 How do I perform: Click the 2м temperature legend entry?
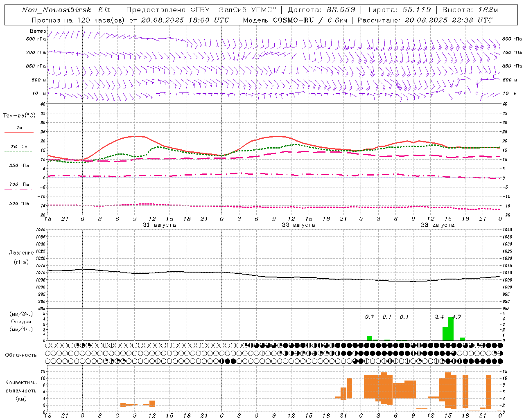19,128
